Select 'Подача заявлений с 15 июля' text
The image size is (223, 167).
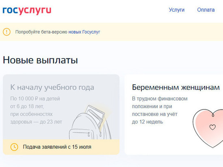pyautogui.click(x=57, y=147)
